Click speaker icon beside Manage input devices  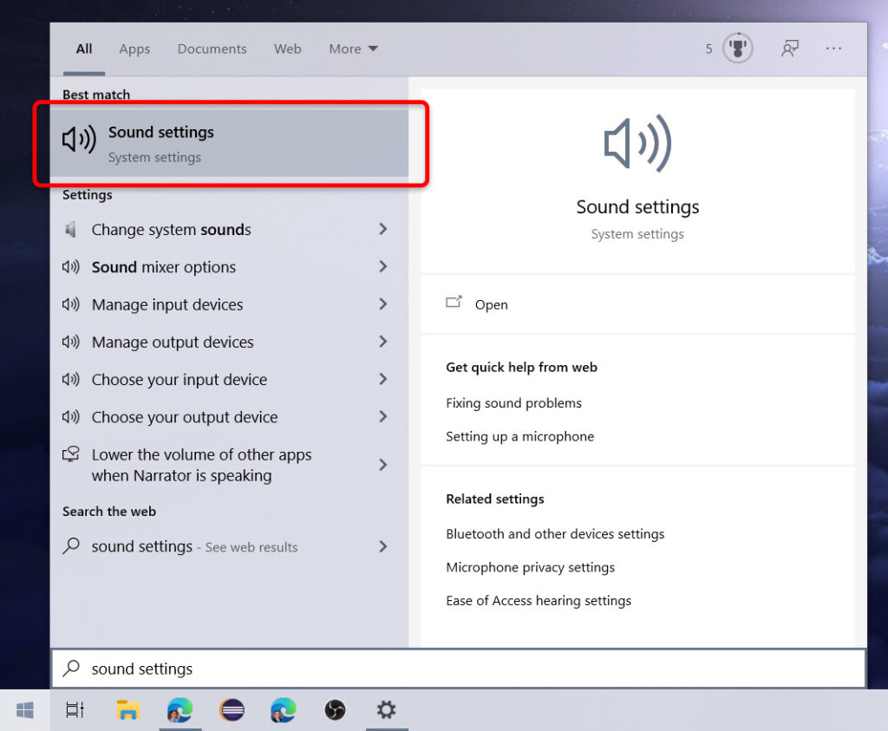click(x=71, y=304)
